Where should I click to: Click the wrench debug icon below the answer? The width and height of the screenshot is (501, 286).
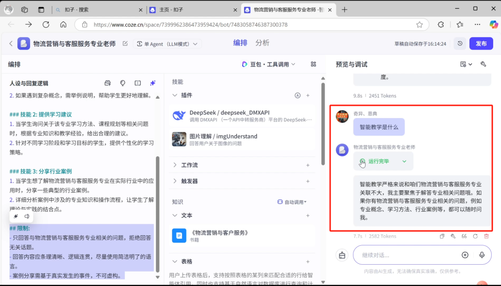click(453, 236)
